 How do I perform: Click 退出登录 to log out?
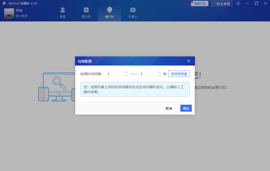tap(21, 16)
